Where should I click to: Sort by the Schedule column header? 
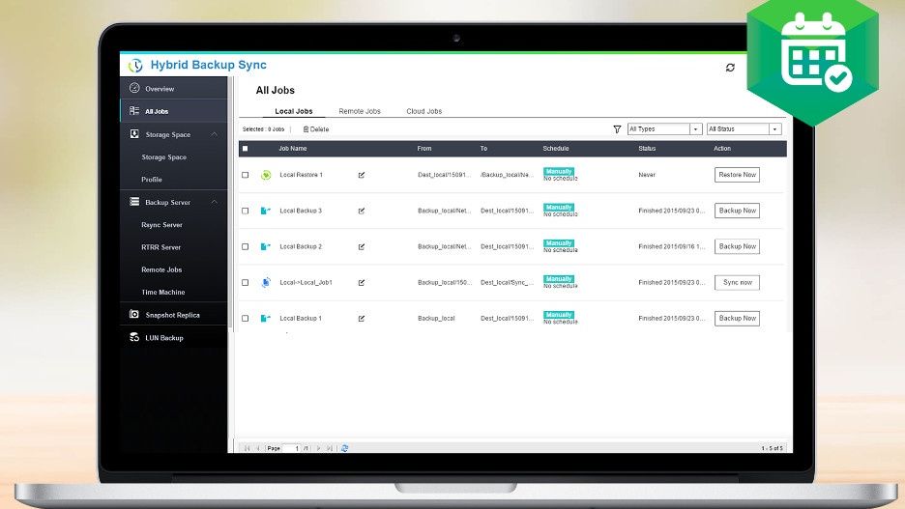coord(556,149)
